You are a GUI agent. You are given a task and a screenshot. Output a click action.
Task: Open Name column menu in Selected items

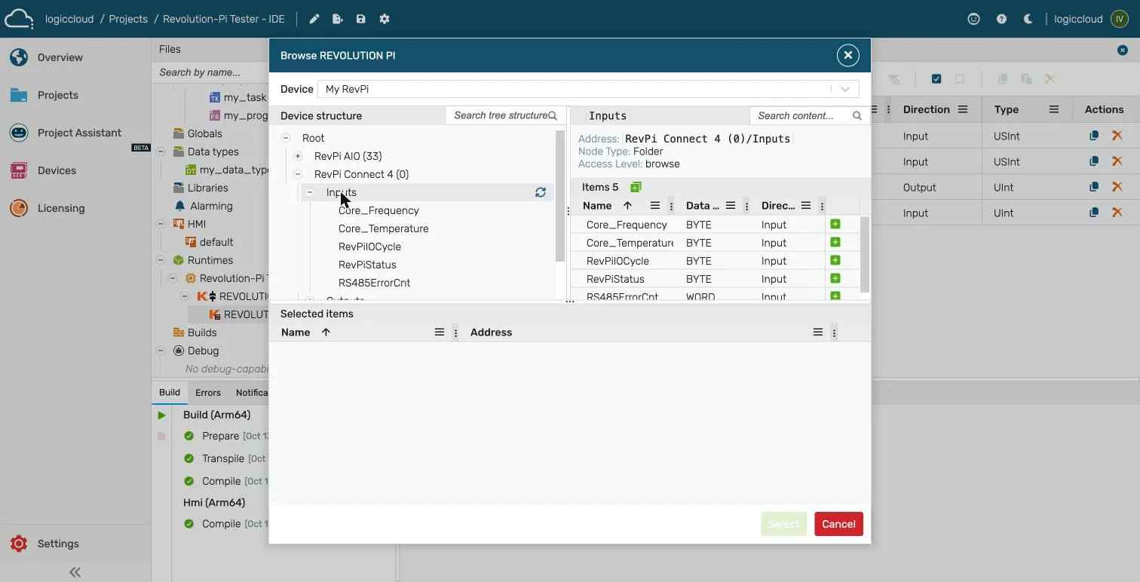[440, 332]
